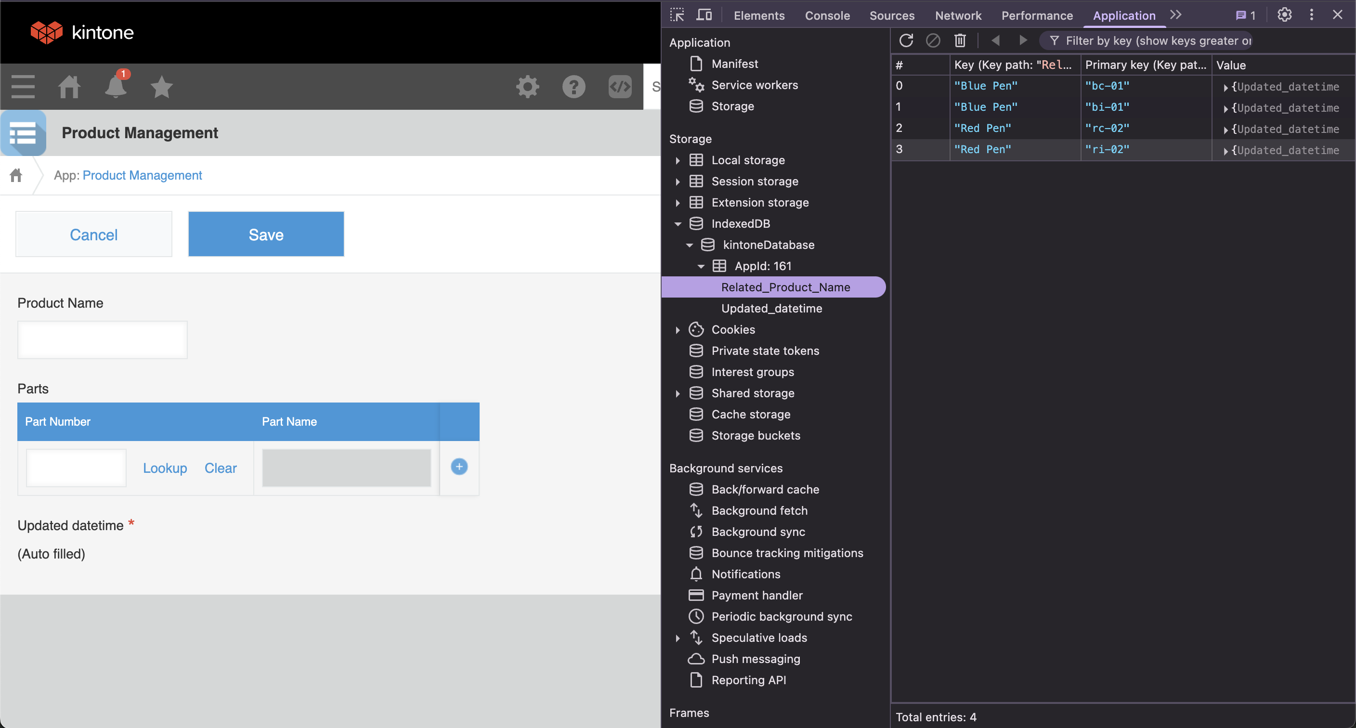
Task: Open the kintone settings gear icon
Action: click(527, 87)
